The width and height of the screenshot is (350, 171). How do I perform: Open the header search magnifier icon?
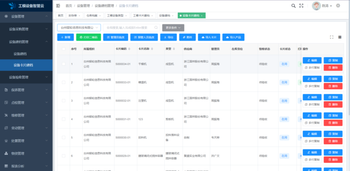[x=293, y=6]
